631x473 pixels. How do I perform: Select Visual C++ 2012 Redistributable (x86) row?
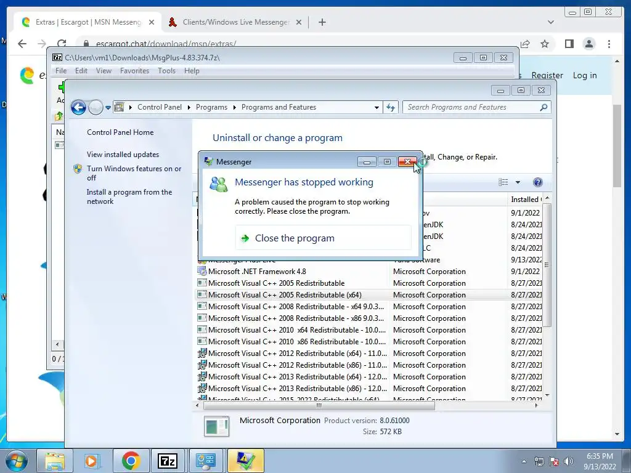(369, 365)
